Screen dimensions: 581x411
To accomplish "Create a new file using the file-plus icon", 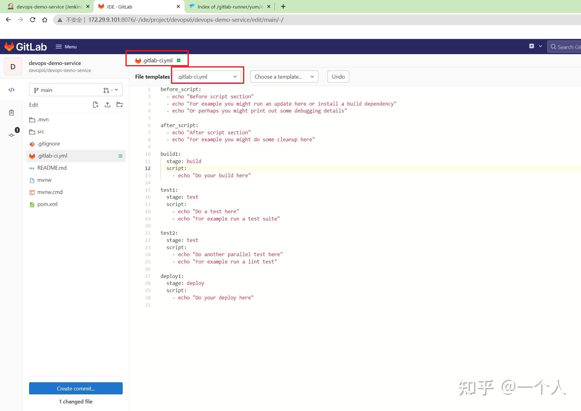I will (95, 105).
